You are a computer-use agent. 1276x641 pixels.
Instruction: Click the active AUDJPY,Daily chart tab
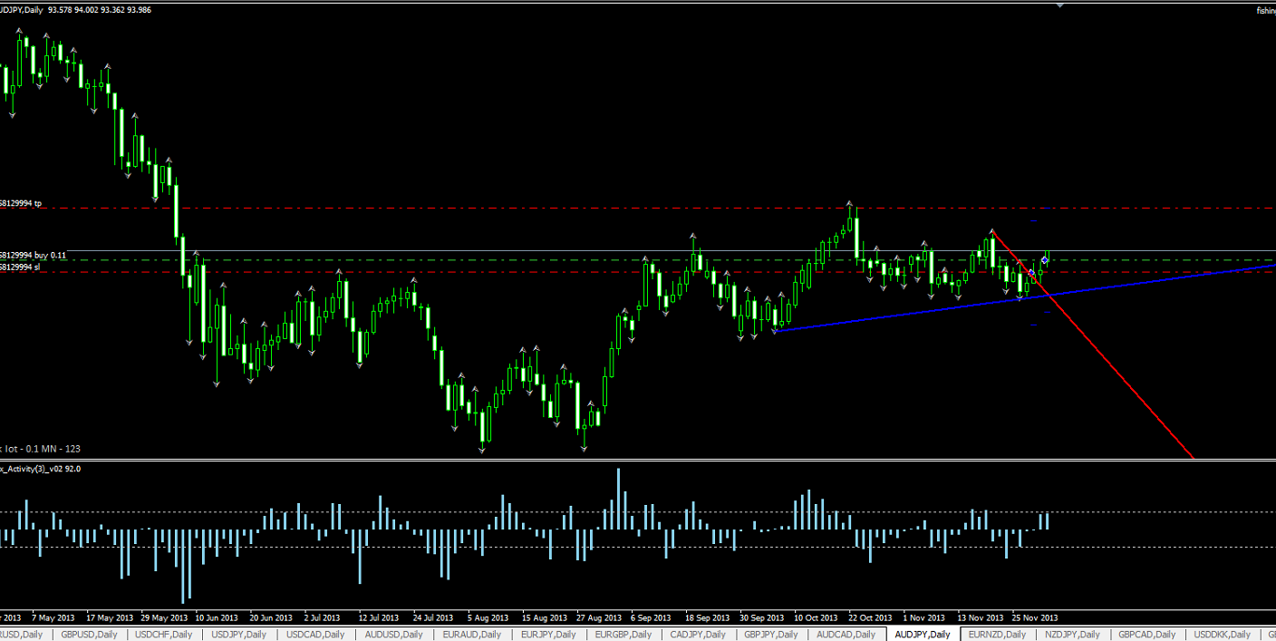pos(923,635)
